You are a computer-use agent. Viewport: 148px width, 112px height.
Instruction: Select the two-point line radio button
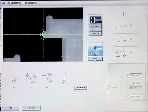coord(131,26)
